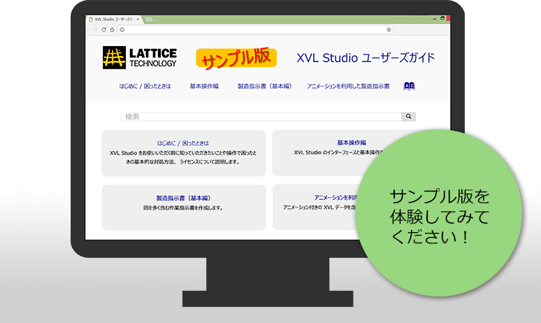Screen dimensions: 541x323
Task: Open 基本操作編 in top navigation
Action: tap(204, 86)
